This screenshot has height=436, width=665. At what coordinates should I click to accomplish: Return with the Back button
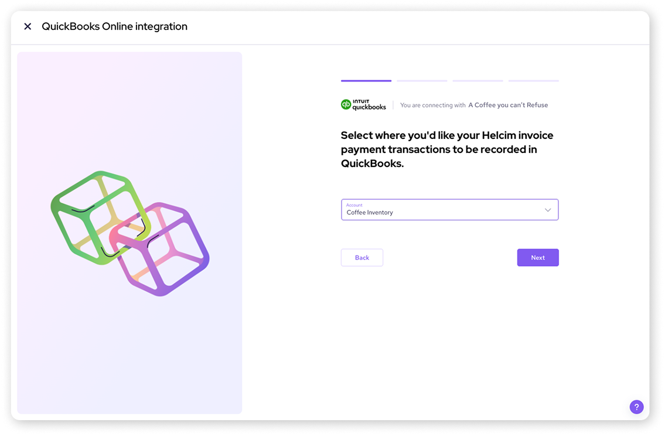[x=362, y=257]
